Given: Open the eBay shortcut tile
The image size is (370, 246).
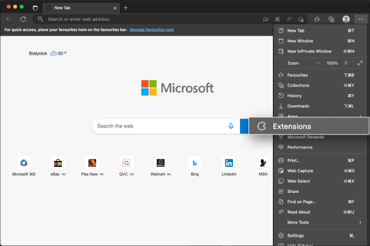Looking at the screenshot, I should click(58, 163).
